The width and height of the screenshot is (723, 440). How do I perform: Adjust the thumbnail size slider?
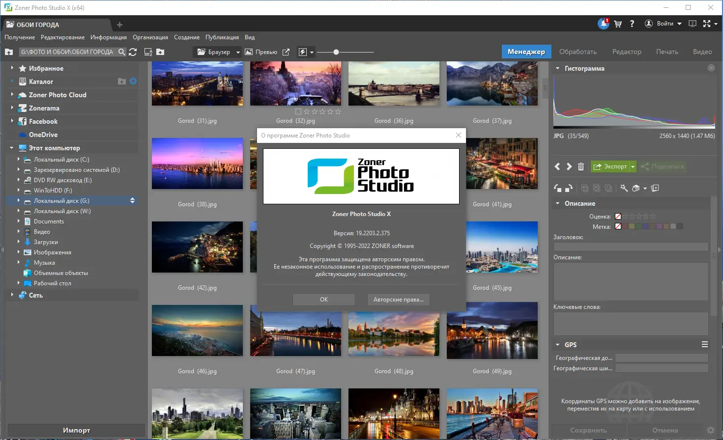click(336, 52)
